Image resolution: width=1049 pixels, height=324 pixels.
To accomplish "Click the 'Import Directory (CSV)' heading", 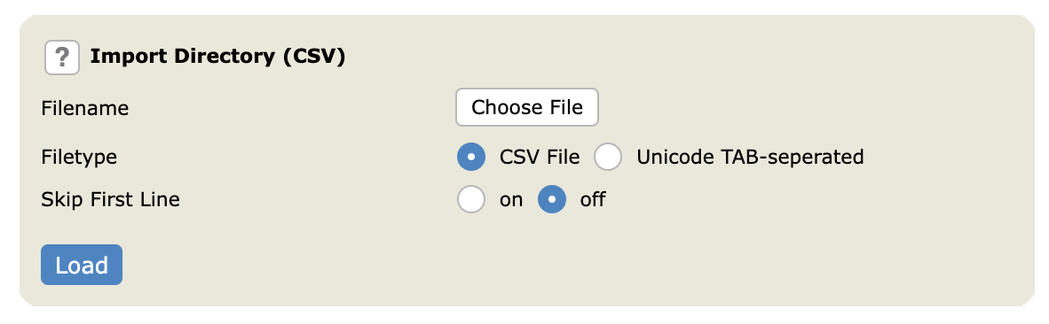I will coord(217,58).
